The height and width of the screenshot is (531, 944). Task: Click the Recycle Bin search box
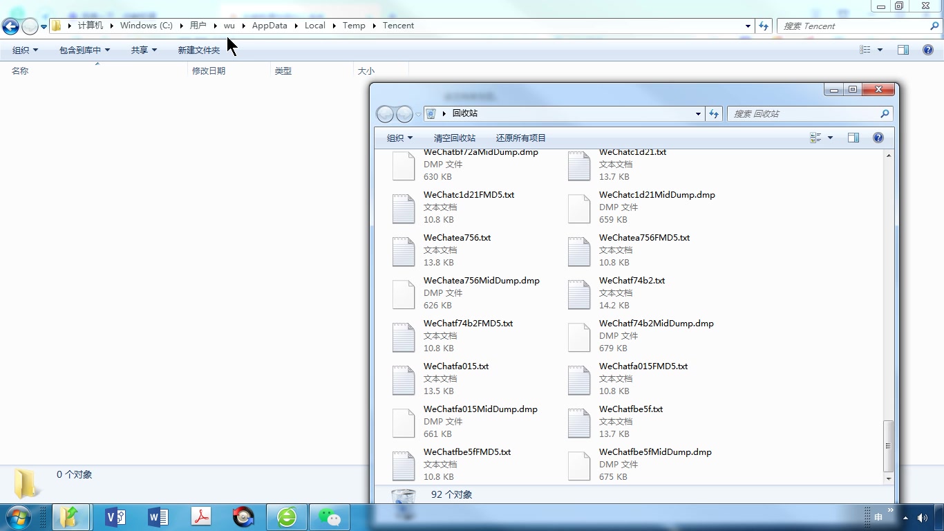809,113
